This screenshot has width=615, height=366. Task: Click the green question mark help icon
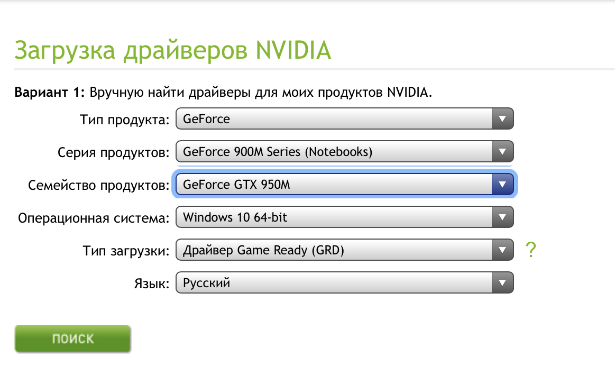[x=531, y=250]
